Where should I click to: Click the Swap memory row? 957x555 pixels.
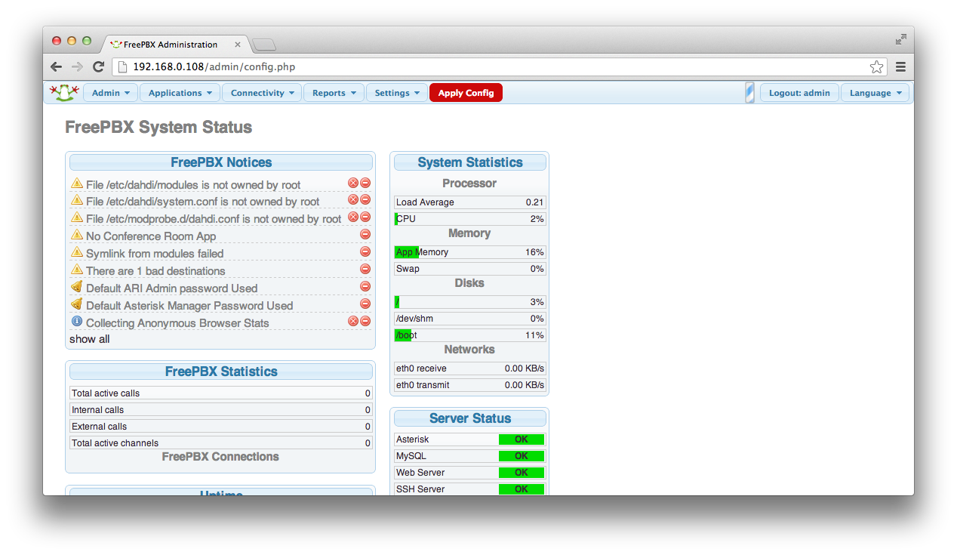(469, 269)
